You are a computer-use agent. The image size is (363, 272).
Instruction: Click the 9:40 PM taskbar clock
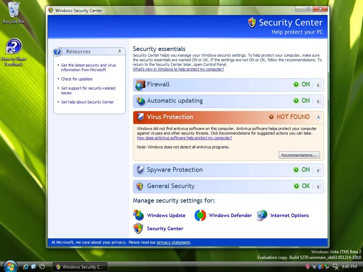[349, 267]
